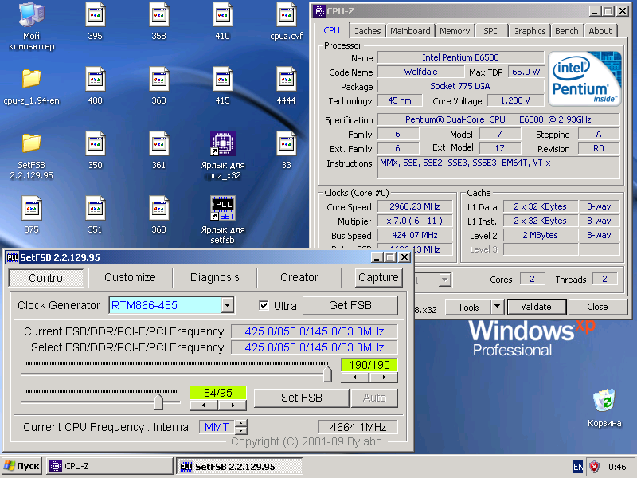Image resolution: width=637 pixels, height=478 pixels.
Task: Switch to the Customize tab in SetFSB
Action: point(130,277)
